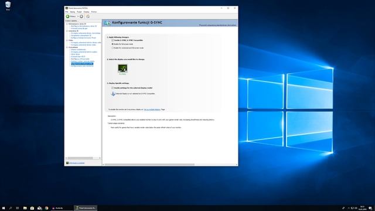This screenshot has height=211, width=375.
Task: Open Zarządzanie ustawieniami 3D page
Action: pyautogui.click(x=81, y=35)
